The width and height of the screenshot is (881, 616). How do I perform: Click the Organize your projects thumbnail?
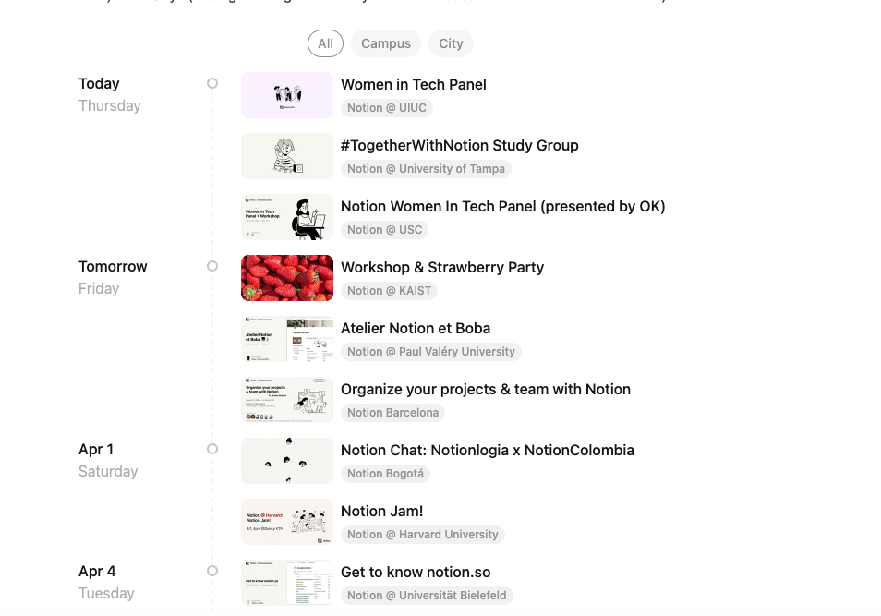click(x=287, y=400)
